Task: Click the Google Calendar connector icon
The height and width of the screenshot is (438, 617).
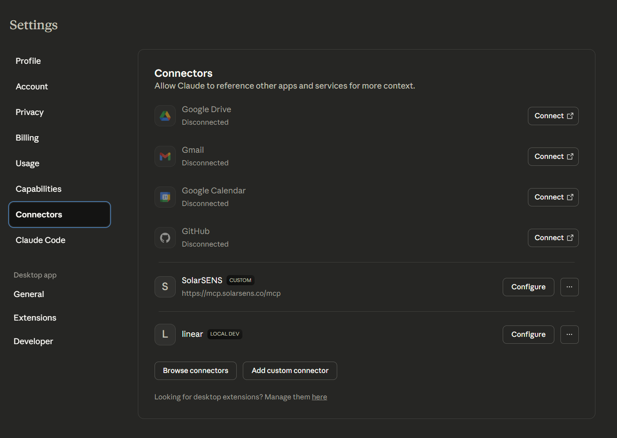Action: (165, 197)
